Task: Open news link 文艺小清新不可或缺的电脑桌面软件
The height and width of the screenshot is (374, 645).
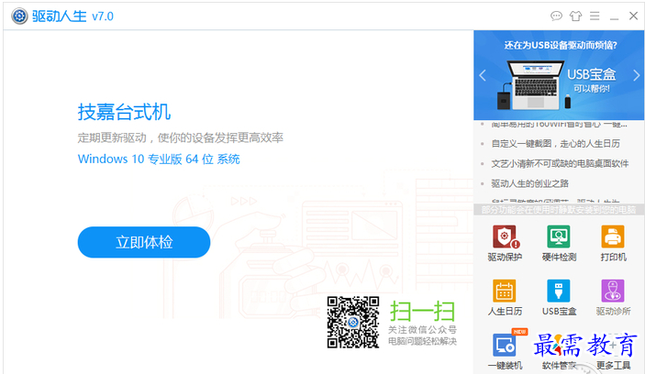Action: pyautogui.click(x=560, y=163)
